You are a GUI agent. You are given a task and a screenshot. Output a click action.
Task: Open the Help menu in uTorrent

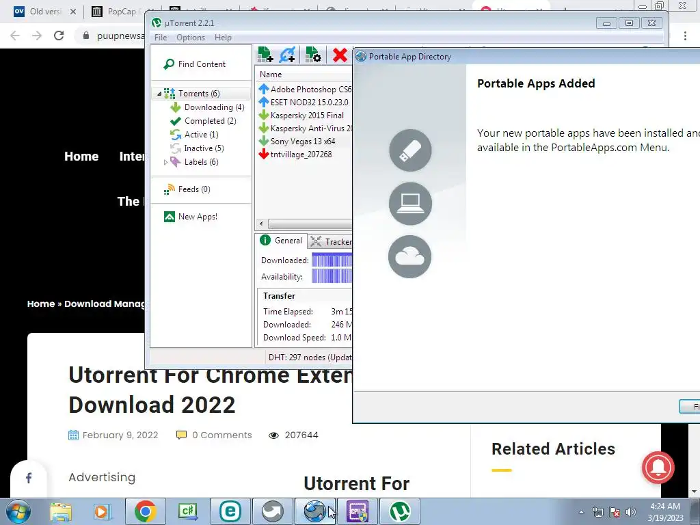tap(223, 38)
